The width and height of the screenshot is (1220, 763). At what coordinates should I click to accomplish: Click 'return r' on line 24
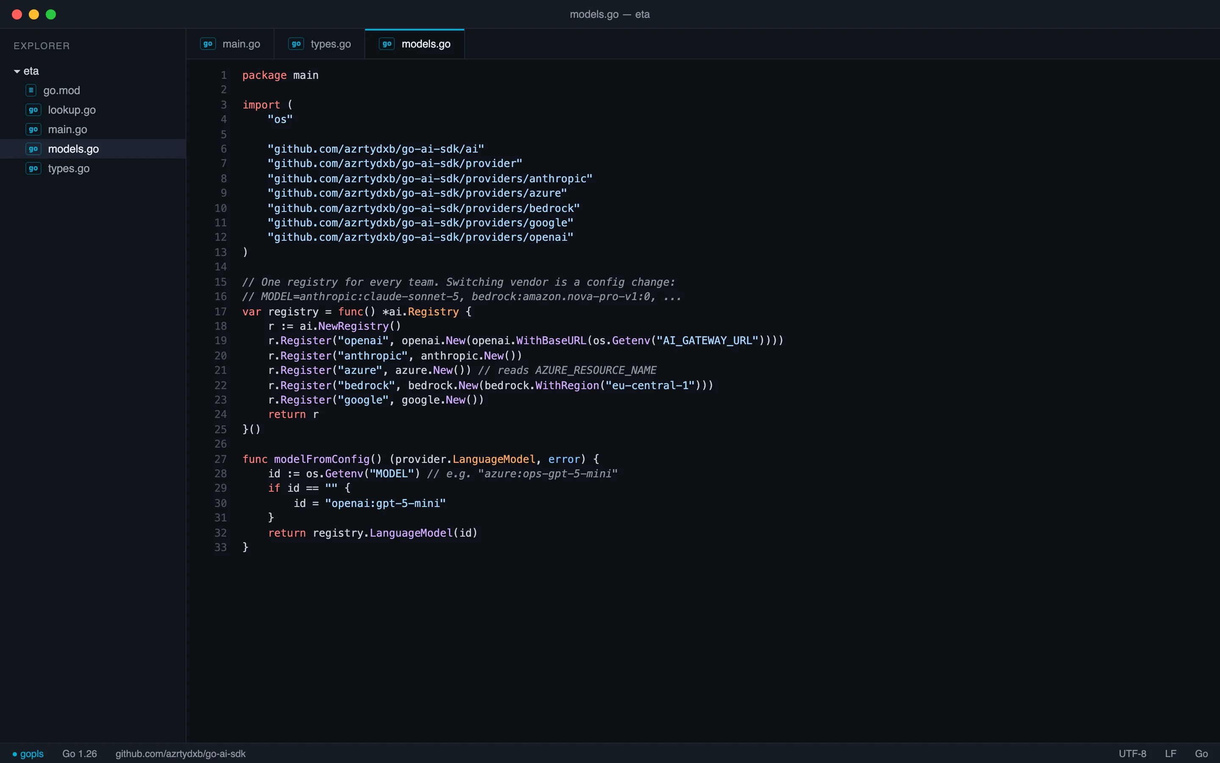coord(293,415)
